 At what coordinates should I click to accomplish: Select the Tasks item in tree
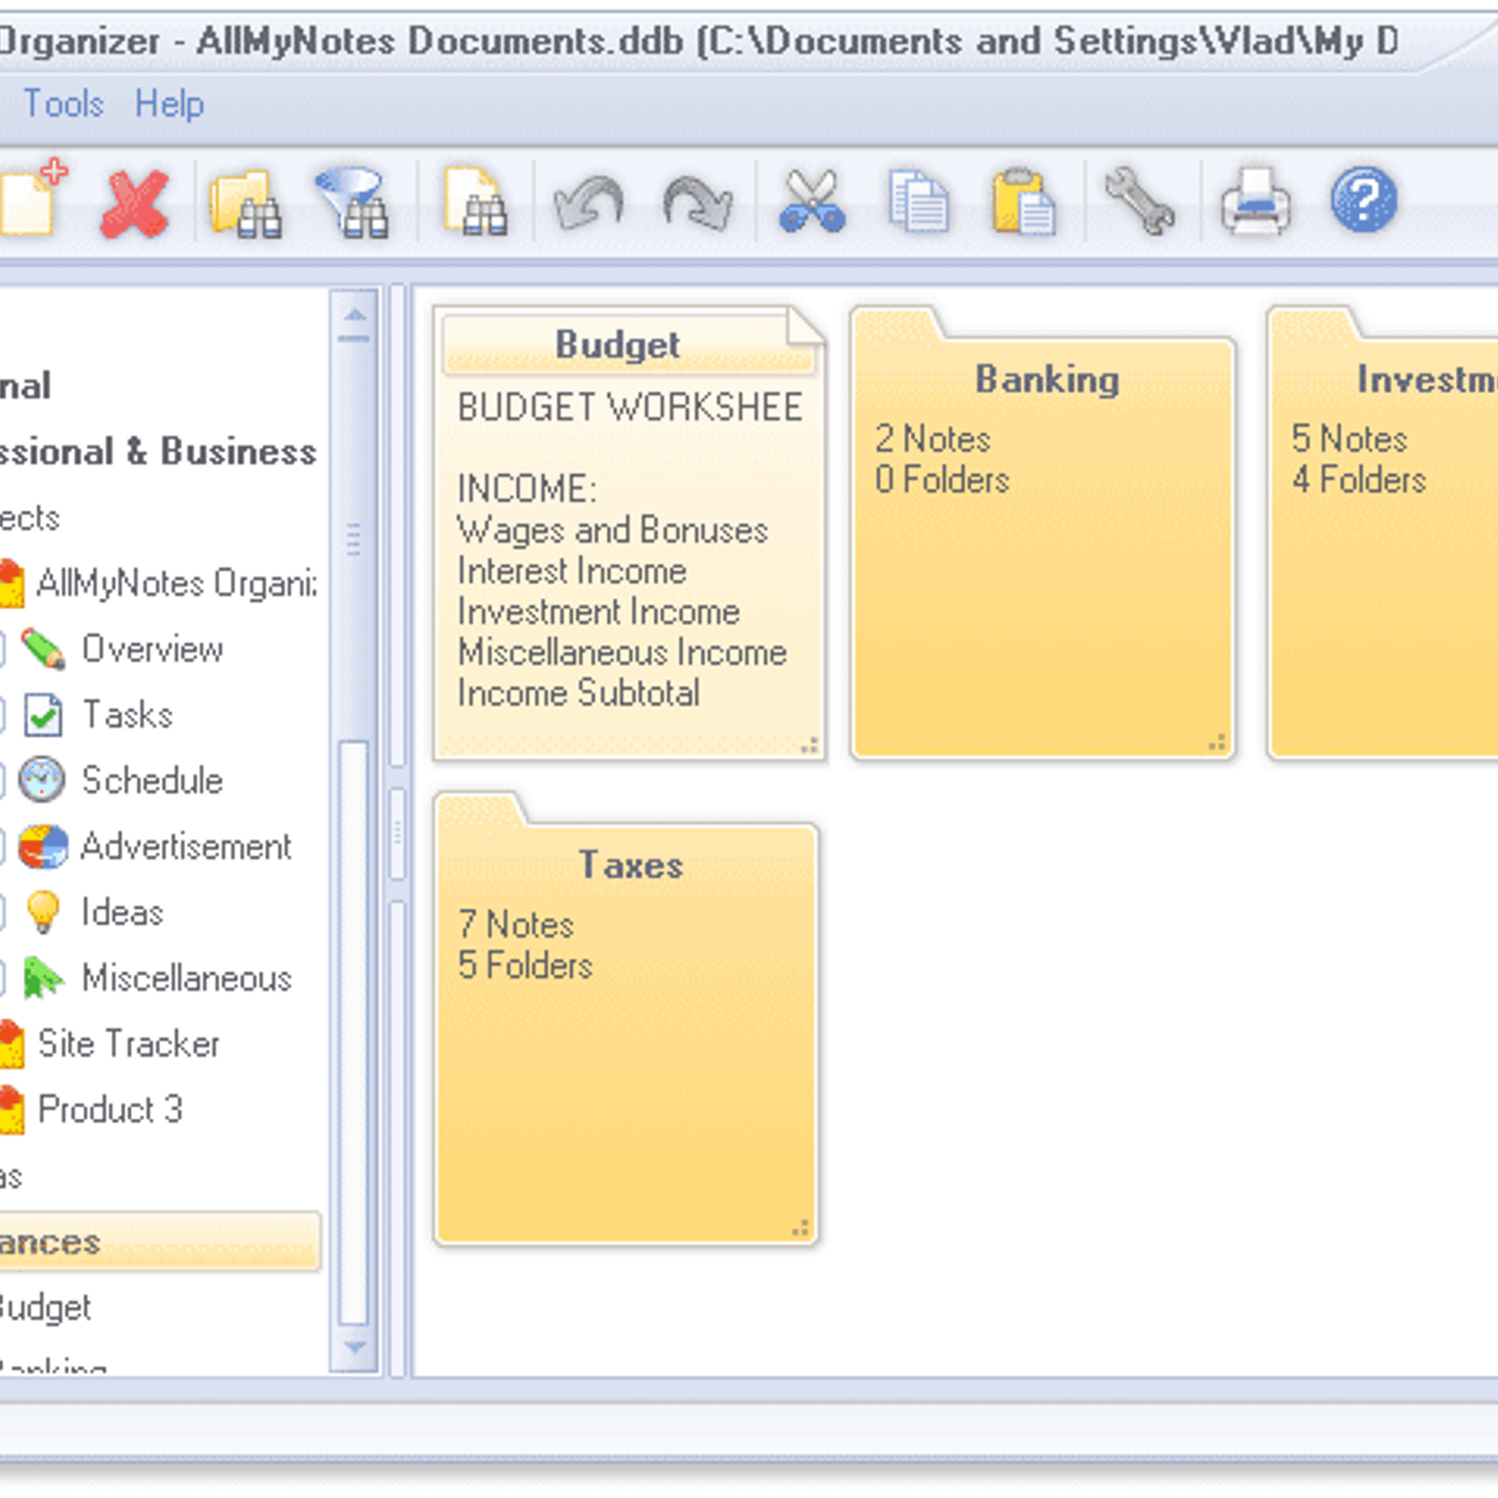tap(127, 715)
